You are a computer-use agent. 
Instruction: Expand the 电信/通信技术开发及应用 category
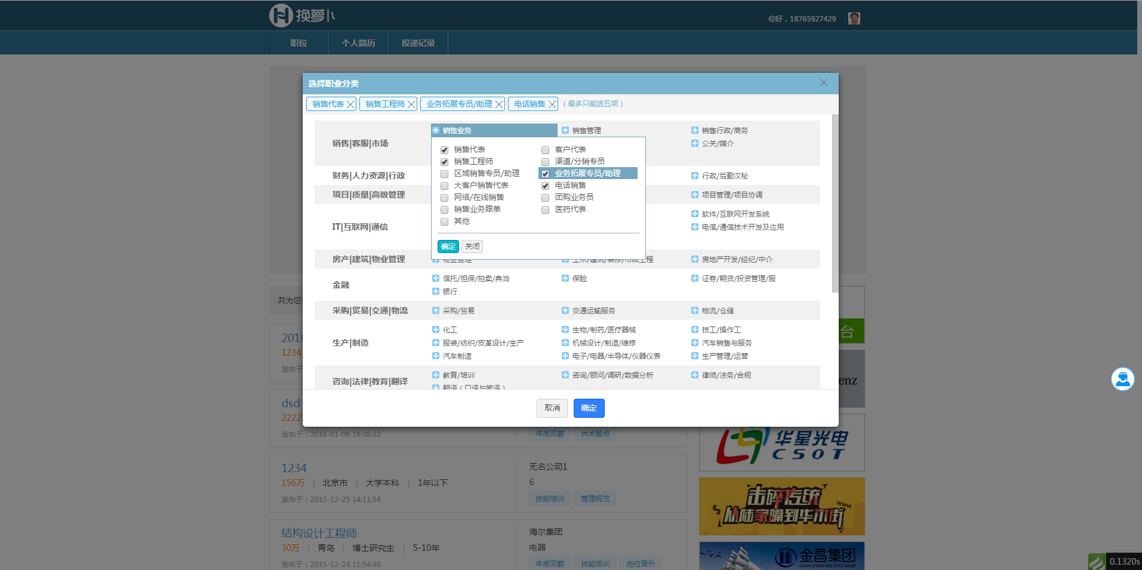point(695,227)
